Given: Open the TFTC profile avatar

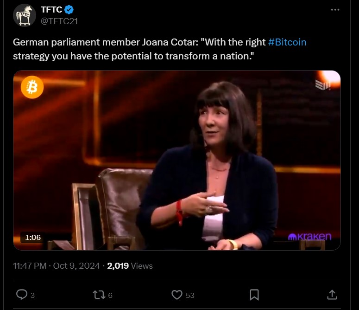Looking at the screenshot, I should point(25,15).
